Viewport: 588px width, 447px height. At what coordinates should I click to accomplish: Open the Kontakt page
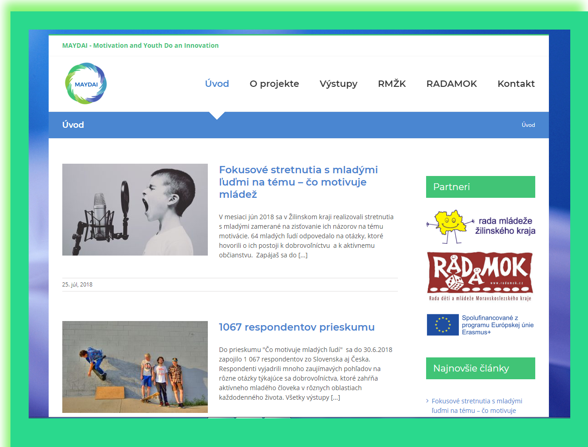coord(516,84)
